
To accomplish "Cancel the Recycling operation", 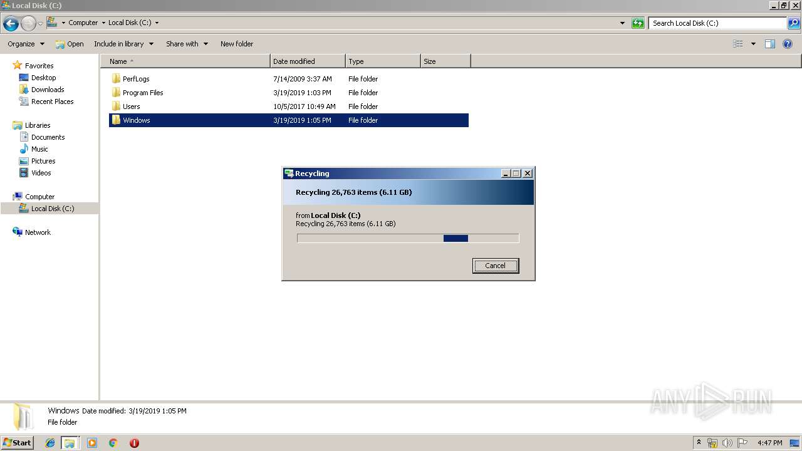I will [x=495, y=266].
